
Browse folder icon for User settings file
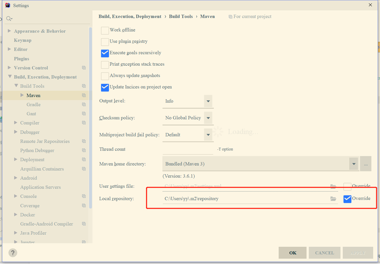[x=333, y=186]
